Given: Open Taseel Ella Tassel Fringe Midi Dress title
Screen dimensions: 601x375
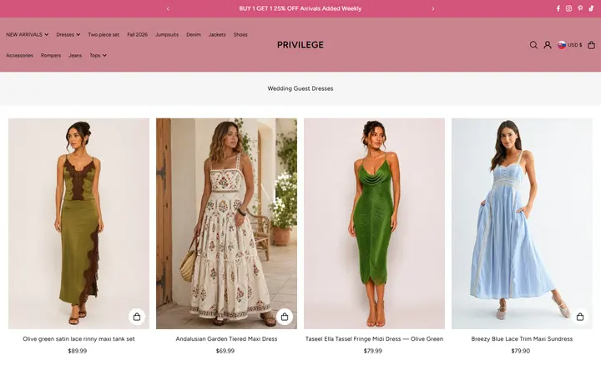Looking at the screenshot, I should (374, 338).
